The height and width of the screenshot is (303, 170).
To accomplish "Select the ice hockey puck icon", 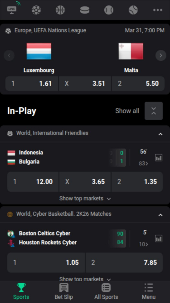I will [85, 10].
